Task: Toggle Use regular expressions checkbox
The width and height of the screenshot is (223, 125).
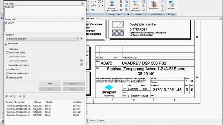Action: (7, 65)
